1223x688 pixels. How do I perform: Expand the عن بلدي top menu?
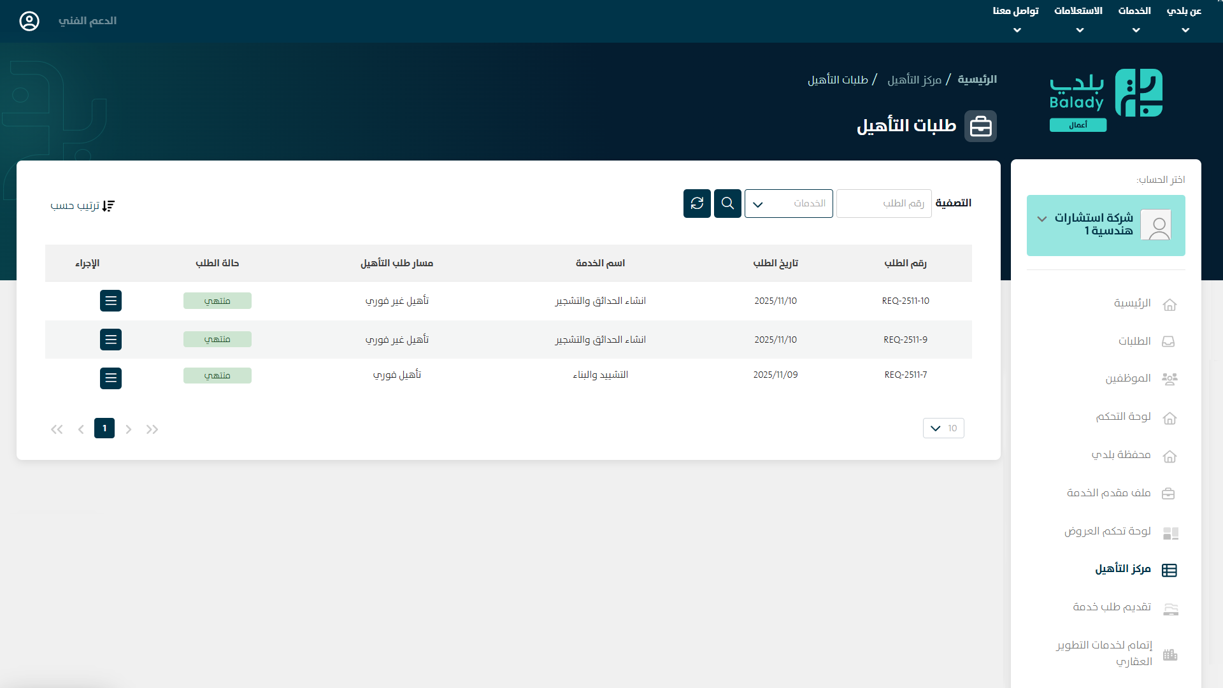(1184, 19)
